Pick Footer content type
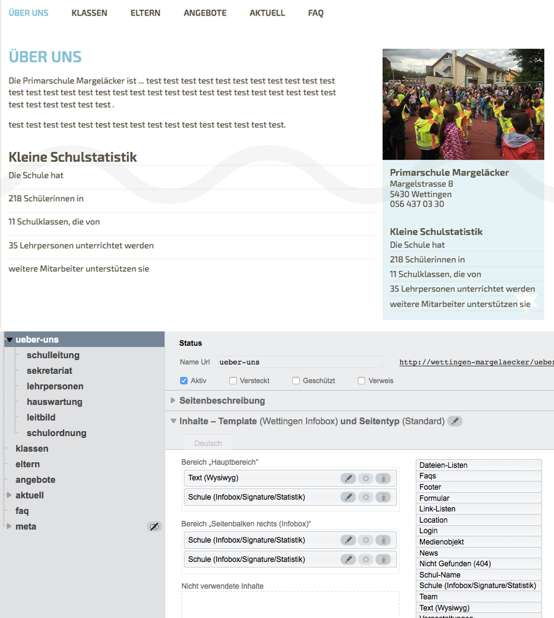This screenshot has width=554, height=618. click(x=479, y=487)
